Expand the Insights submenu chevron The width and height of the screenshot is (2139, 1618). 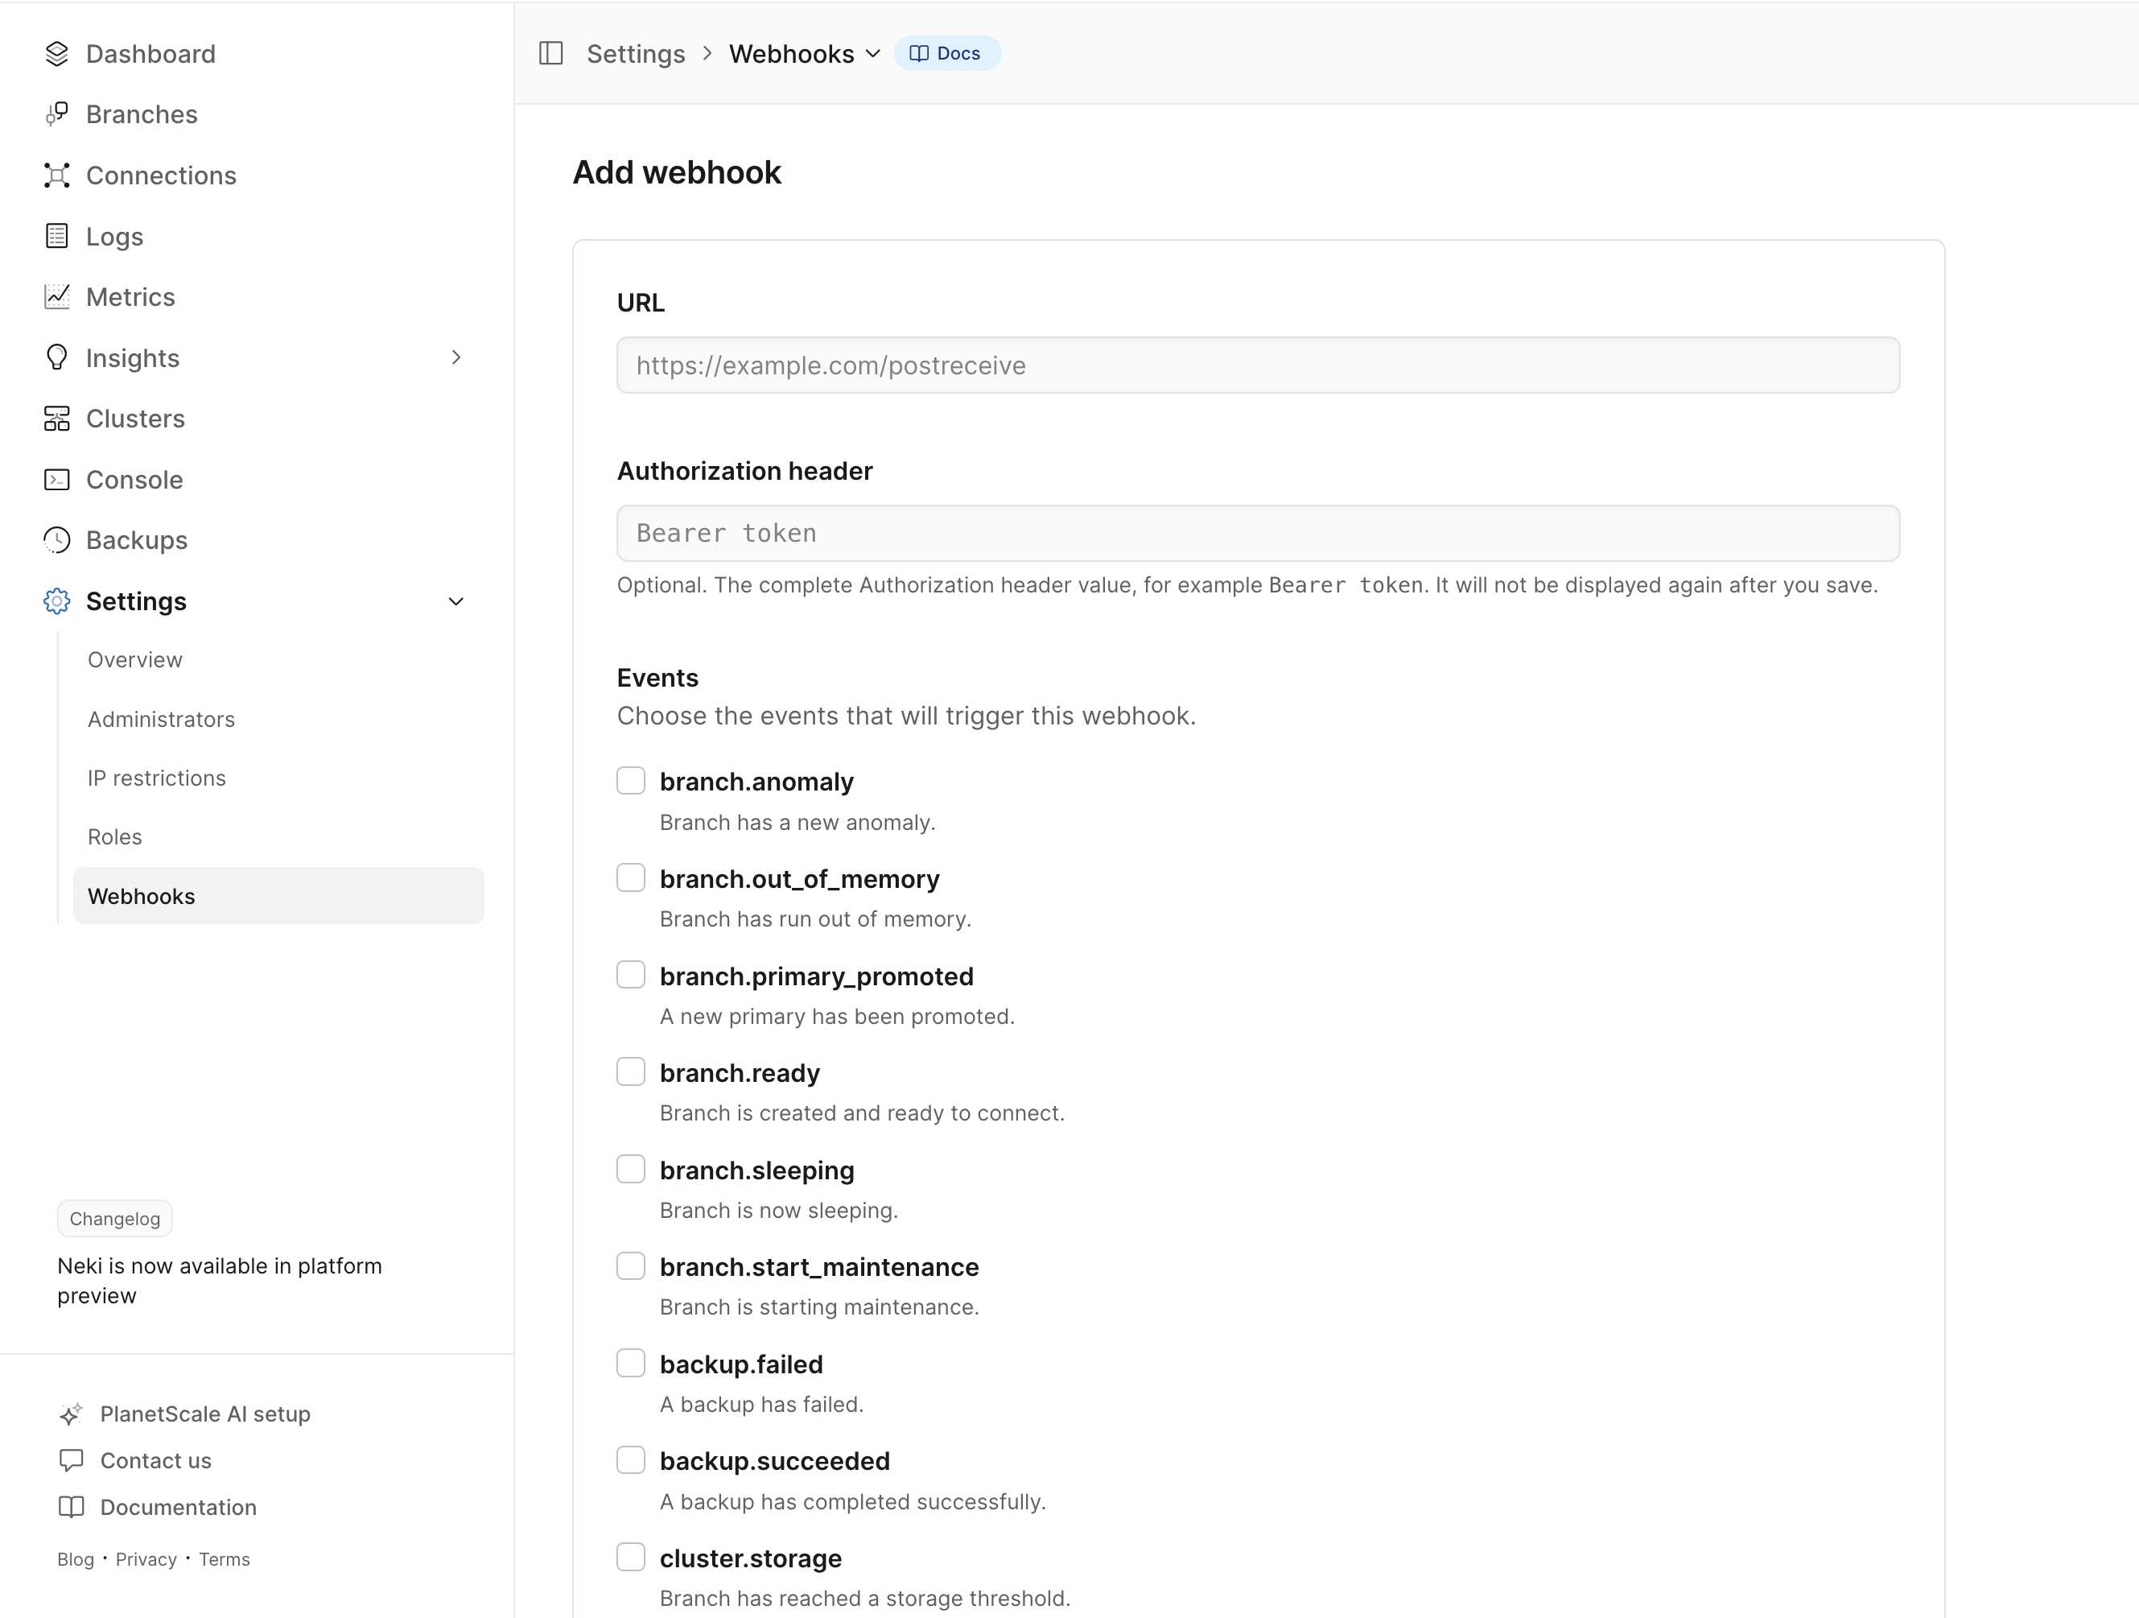click(x=456, y=358)
